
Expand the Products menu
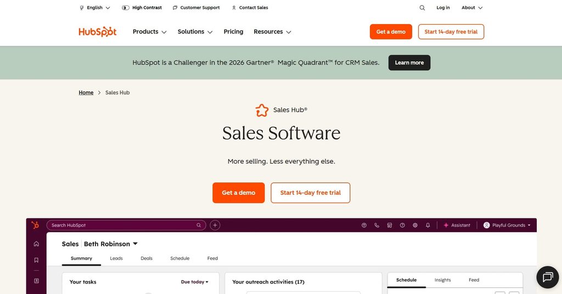[149, 31]
